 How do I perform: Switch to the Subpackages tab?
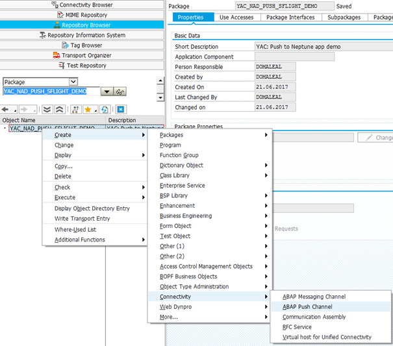[x=344, y=18]
